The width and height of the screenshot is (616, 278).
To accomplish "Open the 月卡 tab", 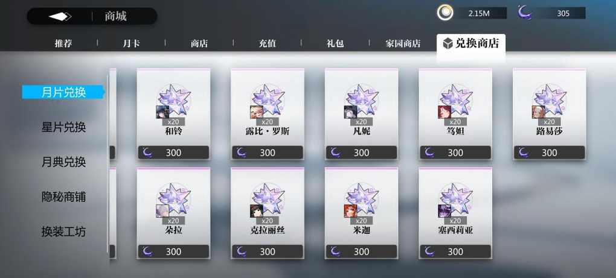I will coord(131,43).
